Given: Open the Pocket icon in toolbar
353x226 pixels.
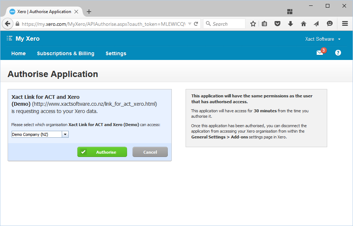Looking at the screenshot, I should click(x=277, y=24).
